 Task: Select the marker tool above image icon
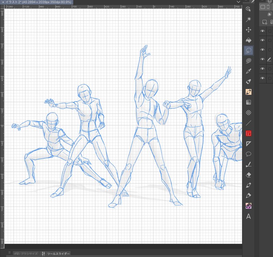click(248, 196)
